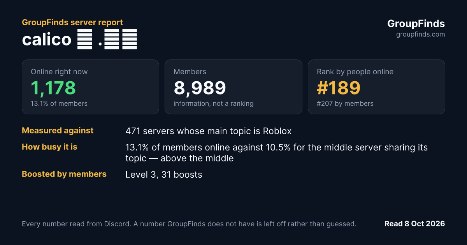Viewport: 467px width, 245px height.
Task: Click the calico server title
Action: point(79,39)
